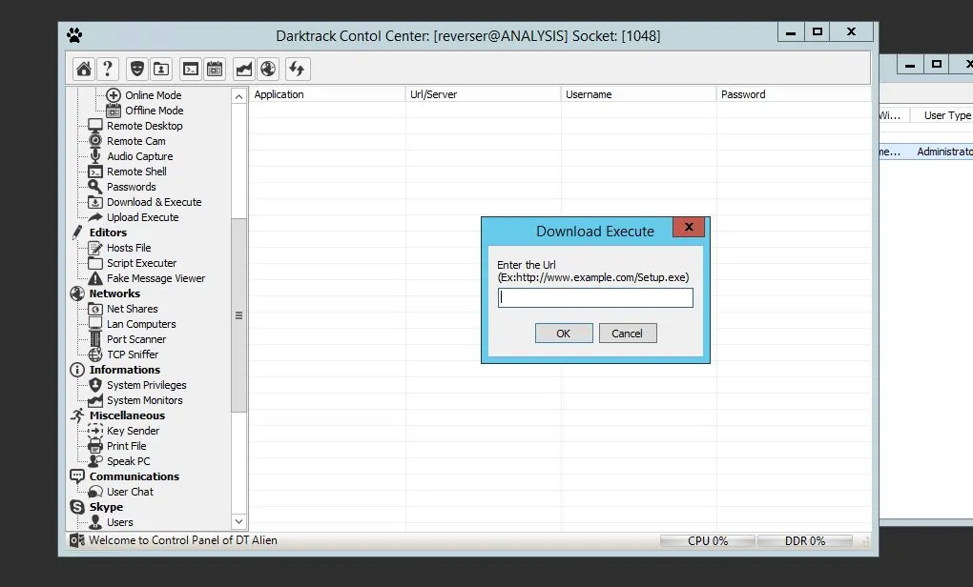Open User Chat

point(130,492)
